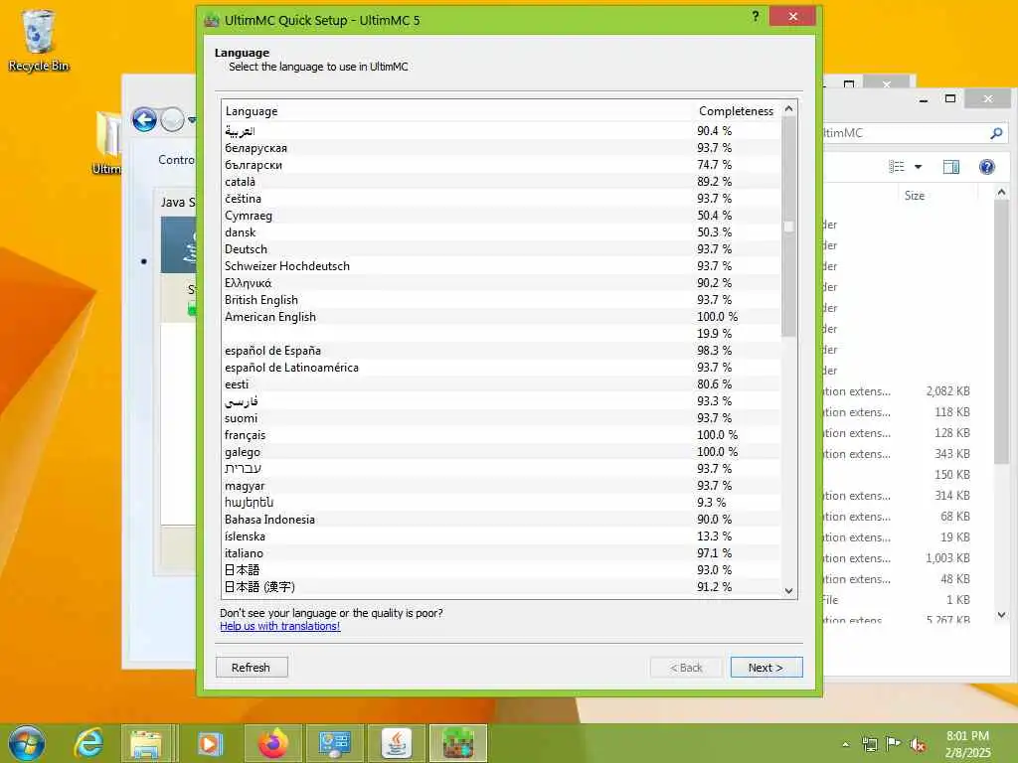Click the Back arrow in the Control Panel window
Viewport: 1018px width, 763px height.
144,119
